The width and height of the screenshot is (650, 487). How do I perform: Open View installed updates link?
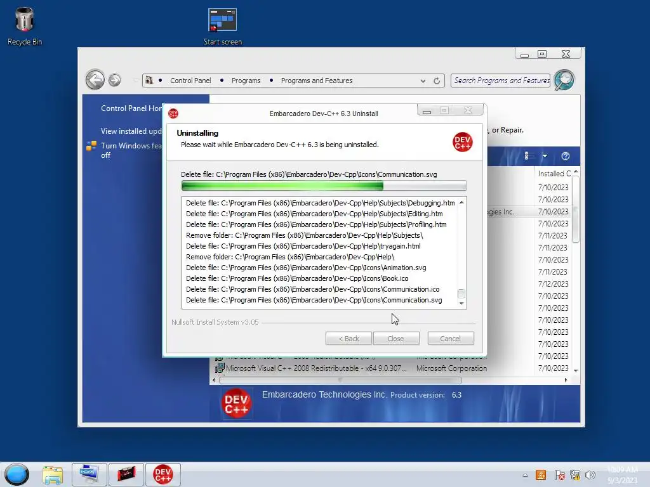(131, 131)
